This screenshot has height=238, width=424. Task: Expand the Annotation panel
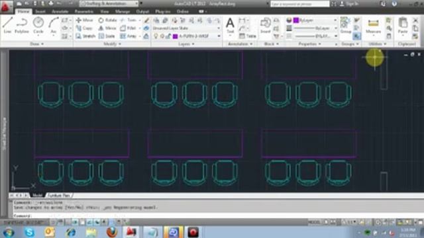pyautogui.click(x=240, y=44)
